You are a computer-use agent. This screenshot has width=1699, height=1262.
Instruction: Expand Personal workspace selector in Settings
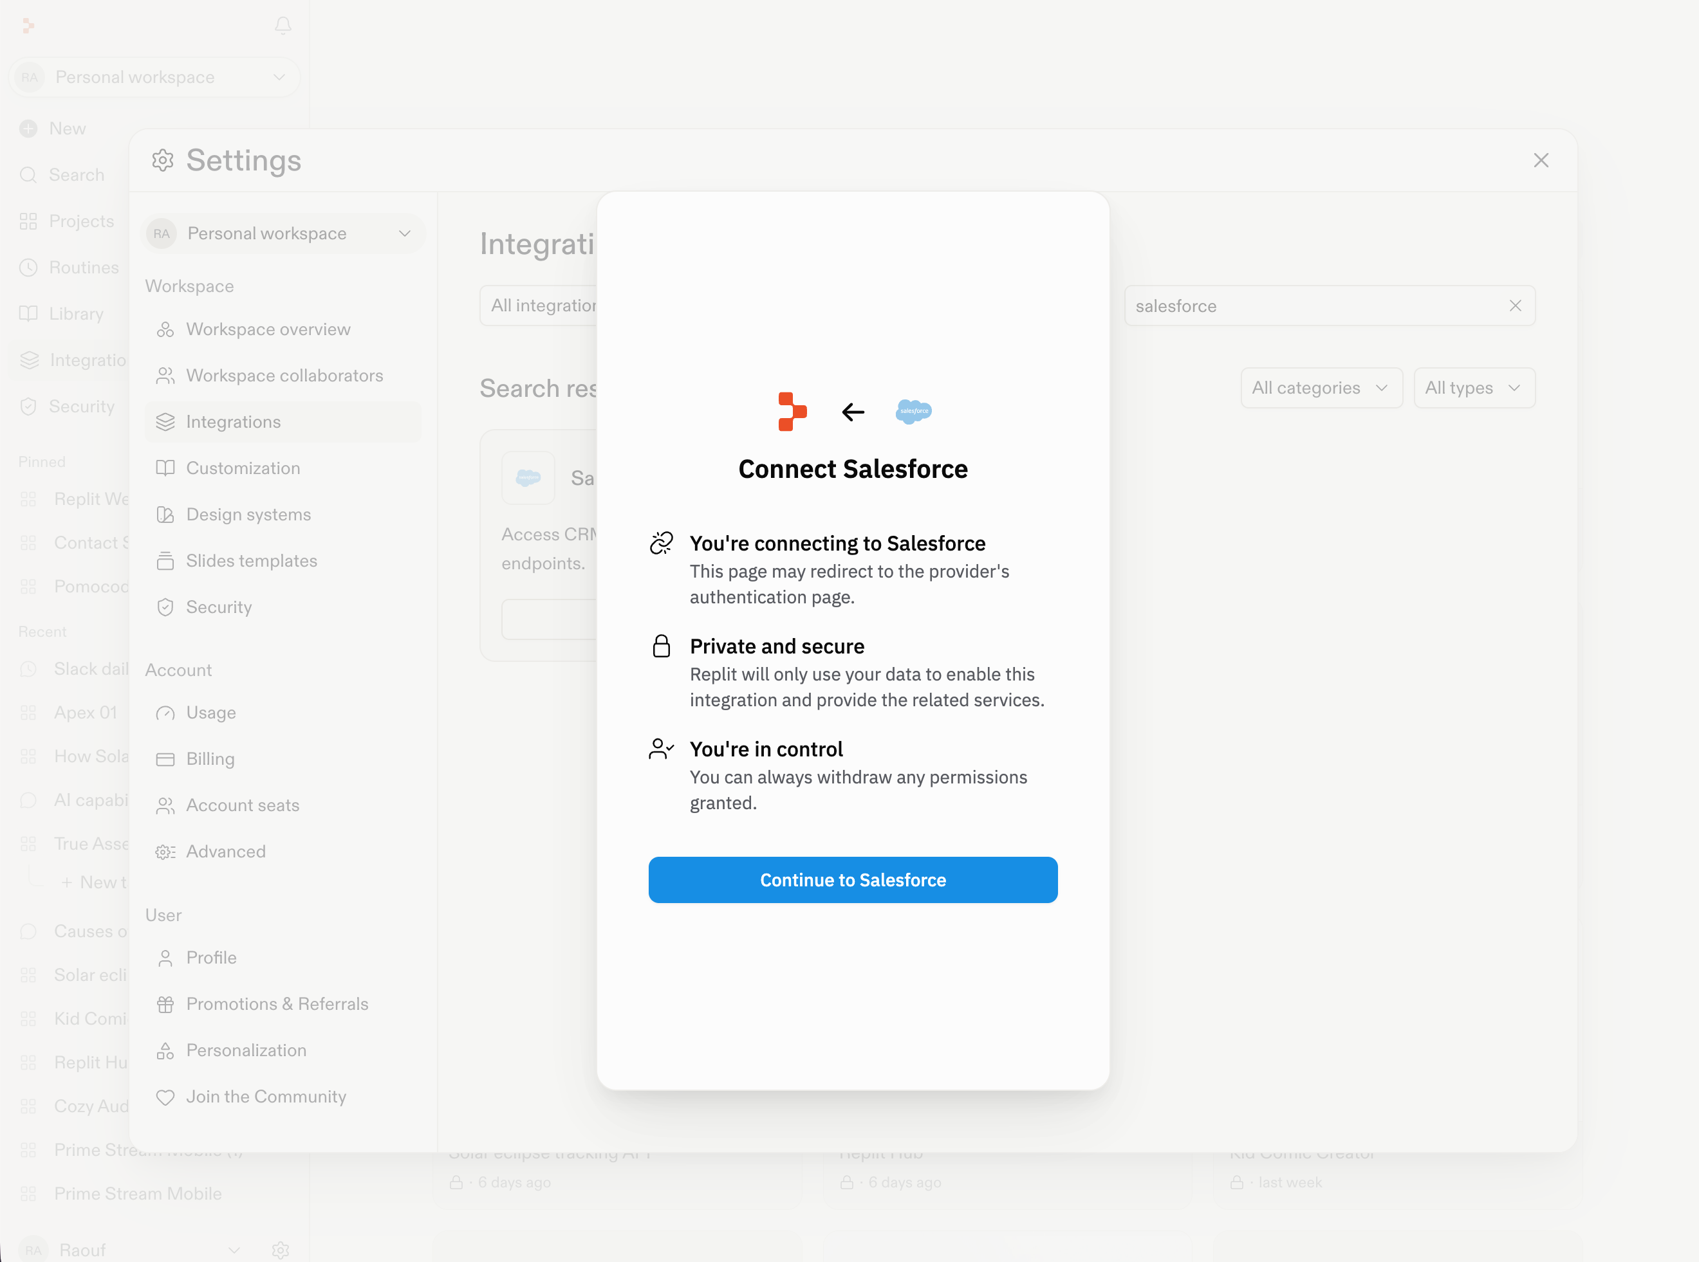click(283, 233)
